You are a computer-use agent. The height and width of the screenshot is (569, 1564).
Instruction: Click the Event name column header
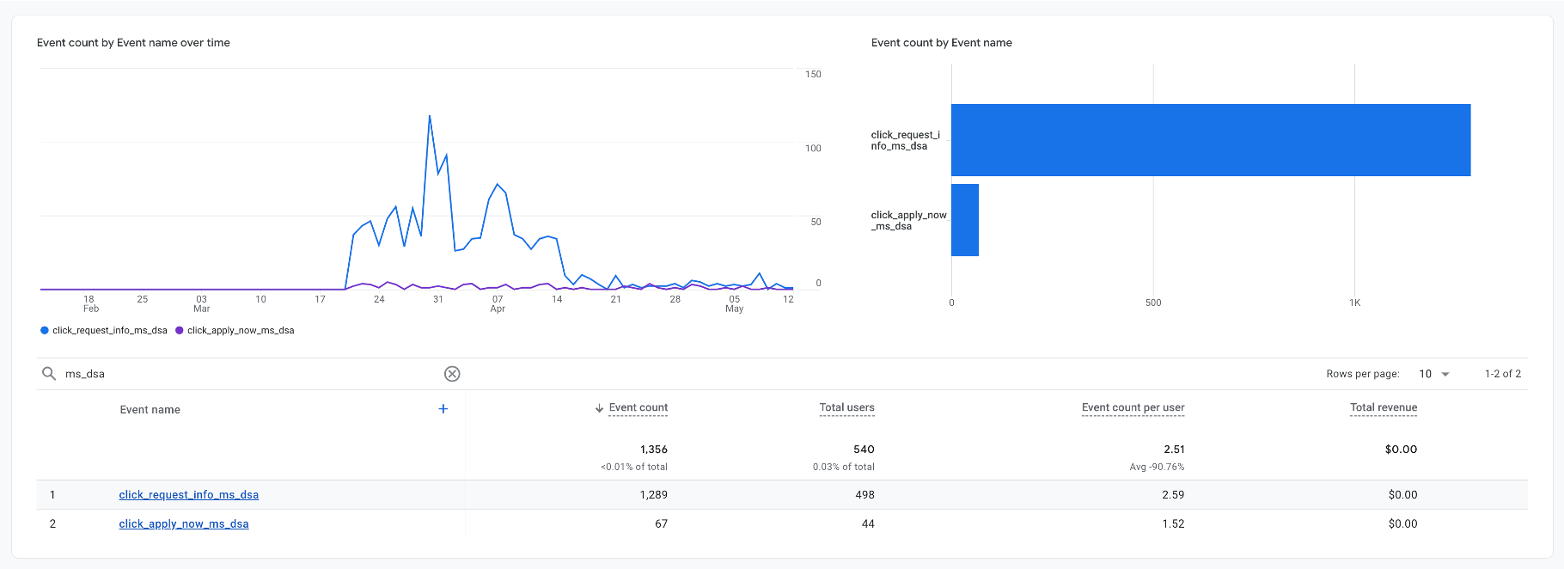click(150, 410)
